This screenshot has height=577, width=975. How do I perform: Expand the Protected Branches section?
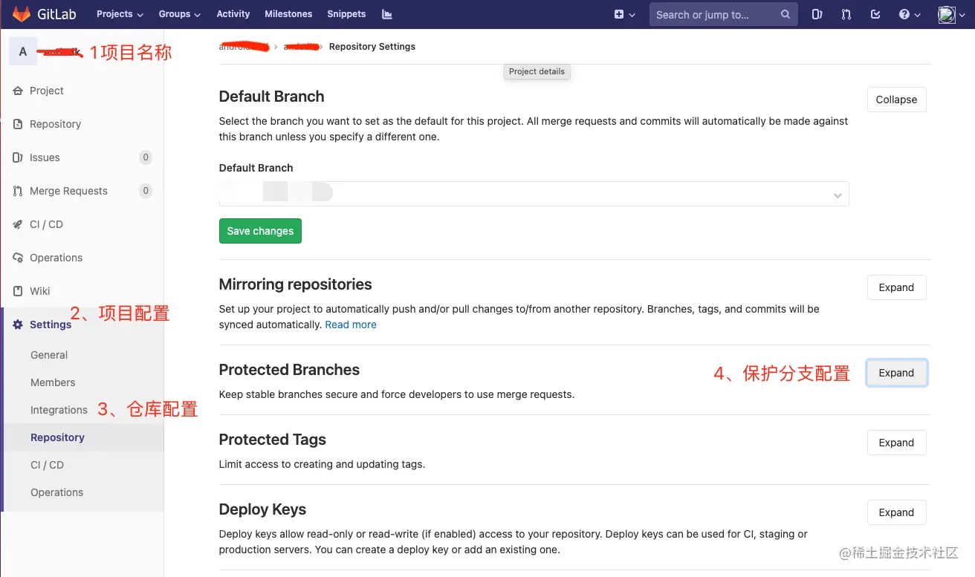[x=896, y=373]
